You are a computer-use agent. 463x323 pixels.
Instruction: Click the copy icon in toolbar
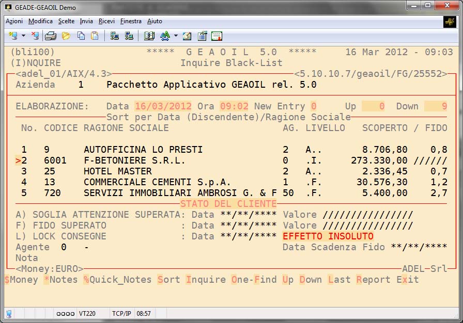tap(81, 36)
